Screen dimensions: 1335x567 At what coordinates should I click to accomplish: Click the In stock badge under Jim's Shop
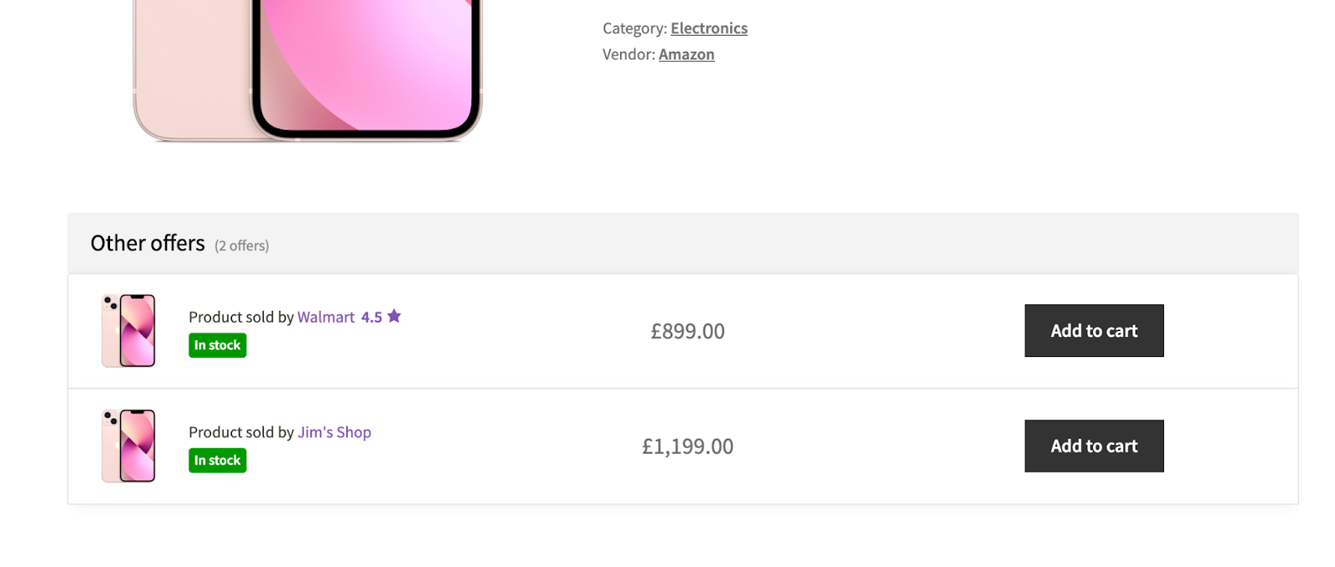tap(217, 460)
